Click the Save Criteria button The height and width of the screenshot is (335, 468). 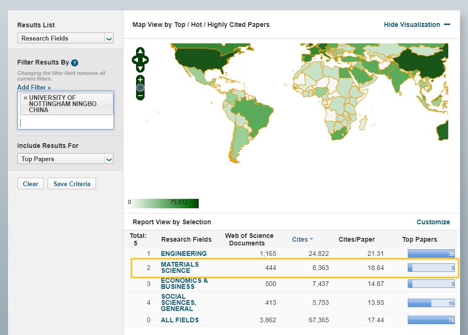(72, 184)
